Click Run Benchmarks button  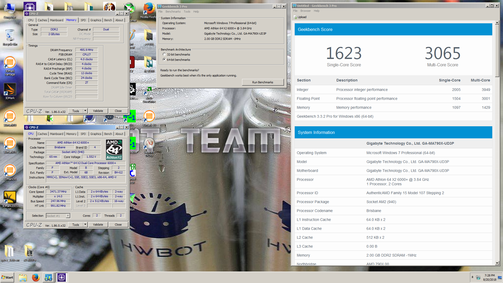coord(263,82)
